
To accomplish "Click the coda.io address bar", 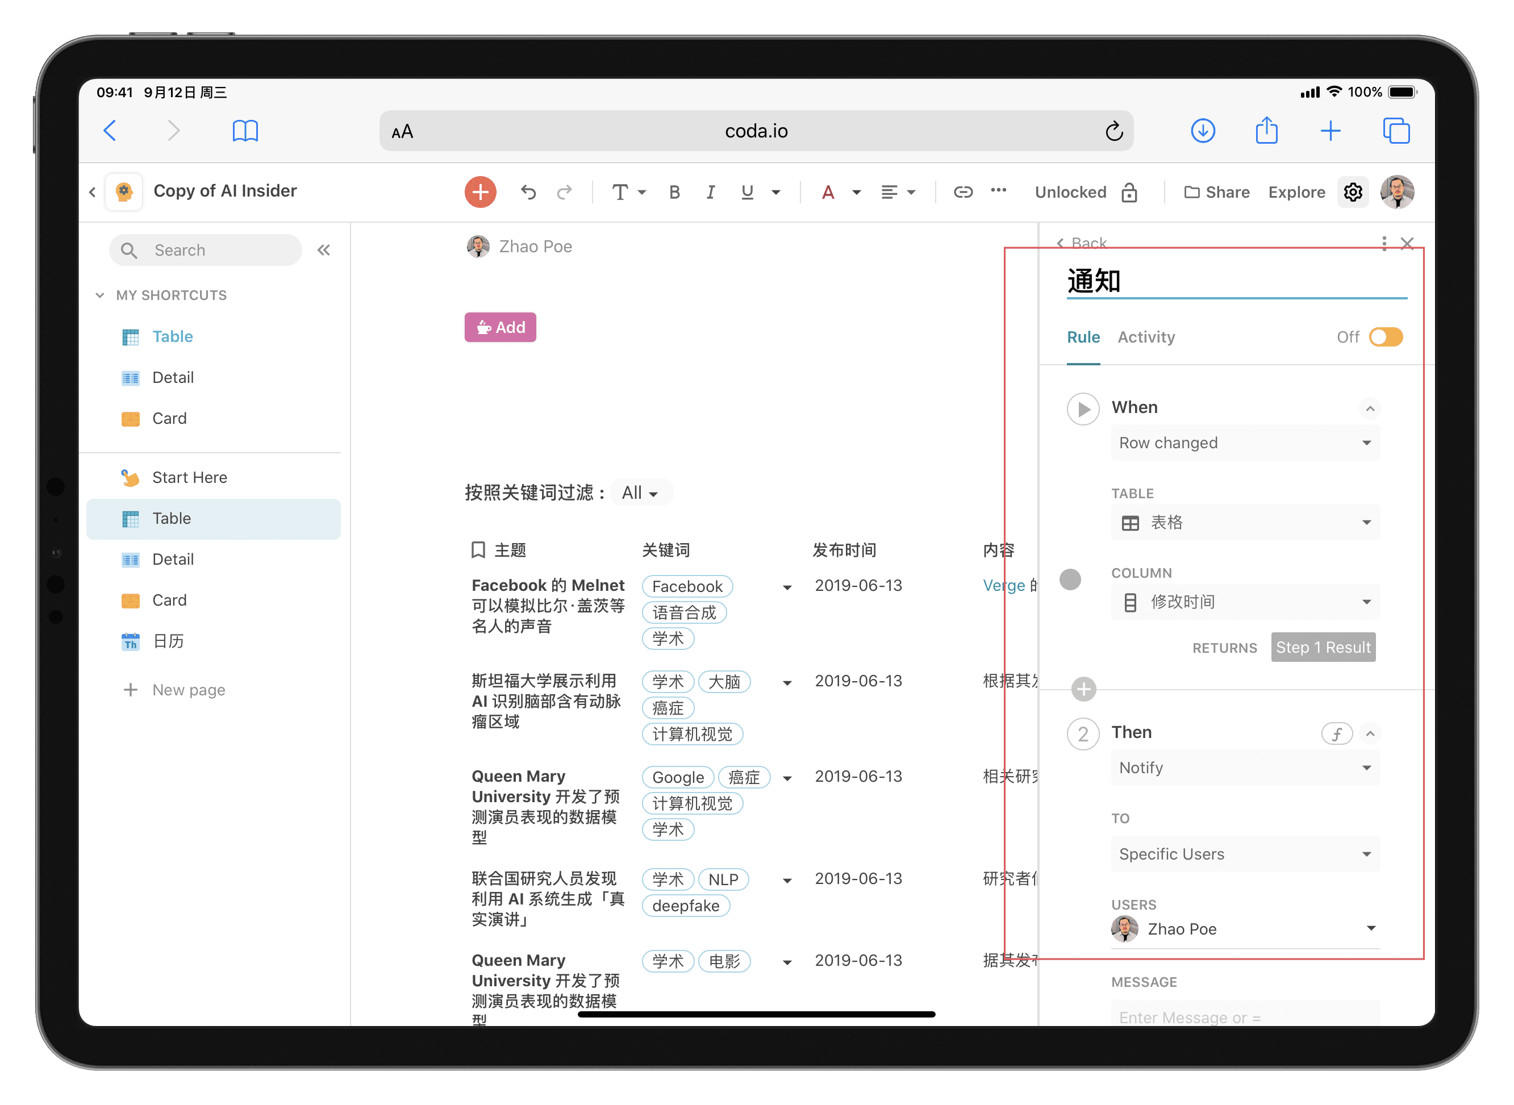I will click(x=756, y=131).
